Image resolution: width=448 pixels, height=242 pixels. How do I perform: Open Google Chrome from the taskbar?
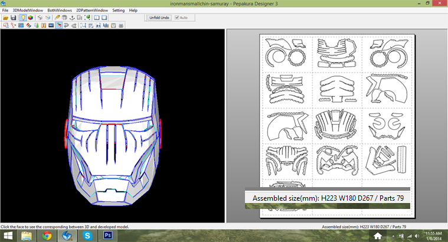point(47,236)
